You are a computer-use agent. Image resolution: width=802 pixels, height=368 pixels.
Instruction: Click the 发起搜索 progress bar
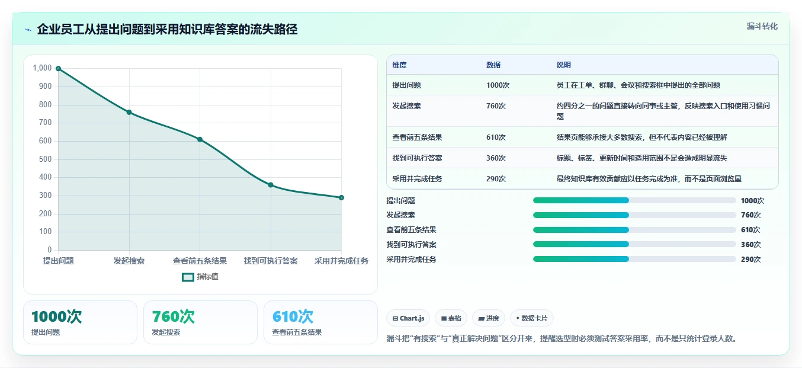[x=634, y=215]
